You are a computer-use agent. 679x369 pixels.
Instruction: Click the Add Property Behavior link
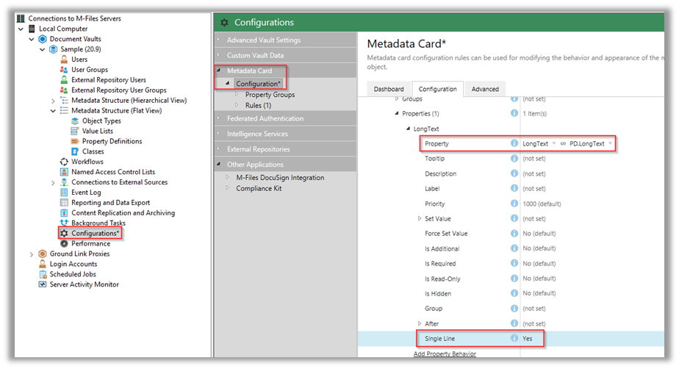click(445, 354)
